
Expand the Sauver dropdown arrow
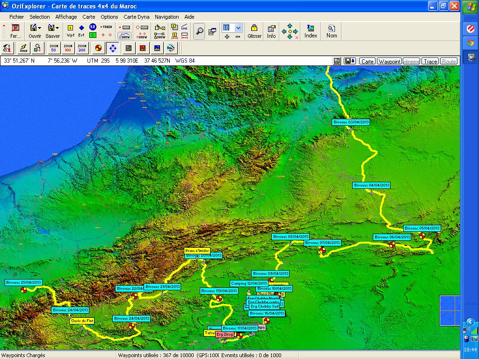point(58,28)
